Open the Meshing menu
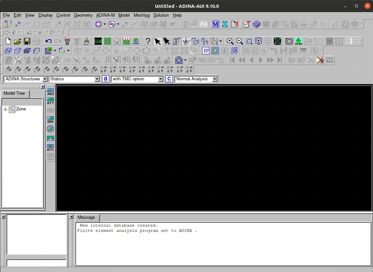 coord(142,15)
